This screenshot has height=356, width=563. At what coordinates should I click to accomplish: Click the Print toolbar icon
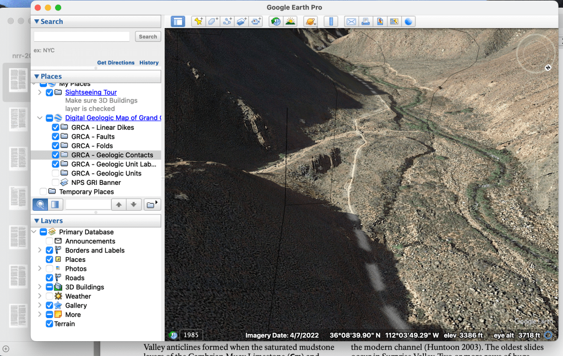tap(365, 21)
